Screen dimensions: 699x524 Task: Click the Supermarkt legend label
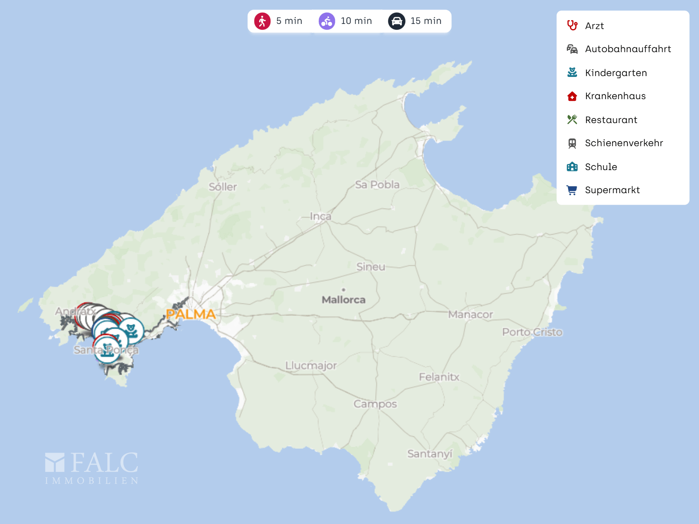[x=612, y=190]
